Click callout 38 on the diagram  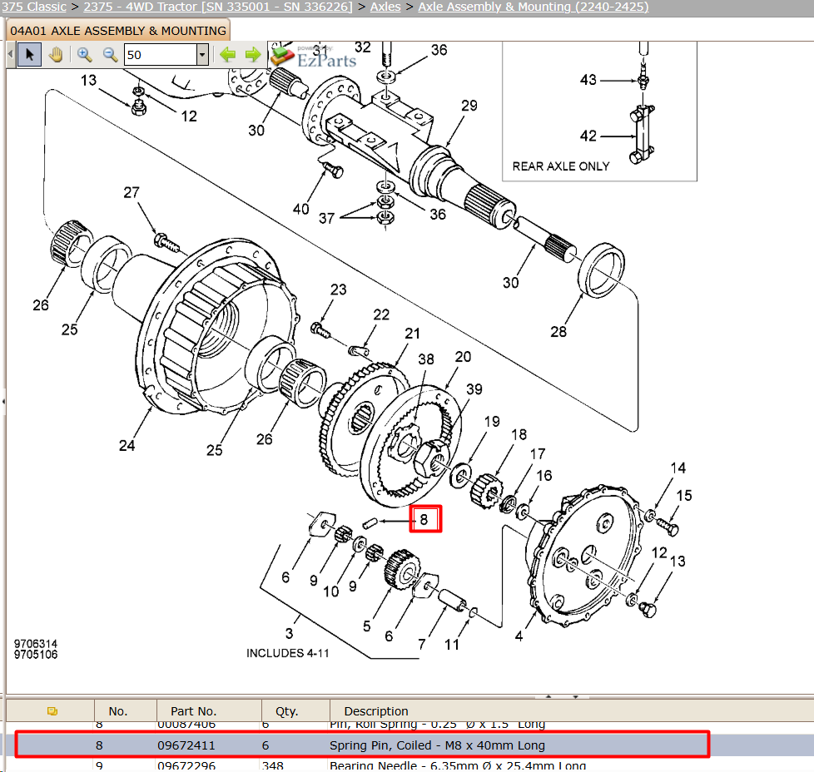click(426, 359)
